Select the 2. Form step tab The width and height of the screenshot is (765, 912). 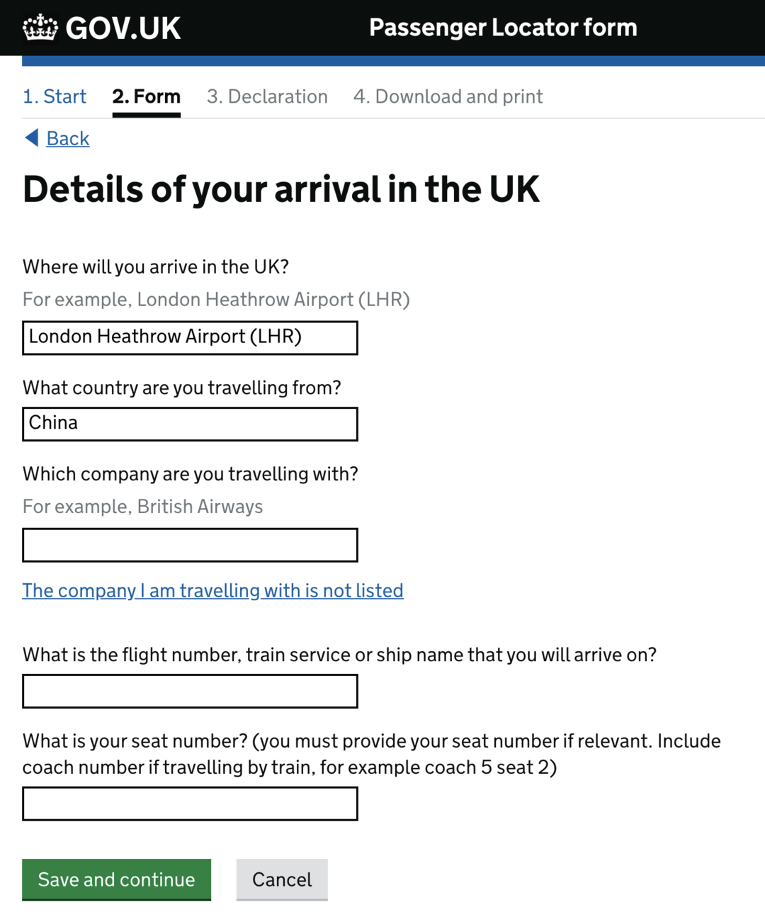[x=146, y=96]
